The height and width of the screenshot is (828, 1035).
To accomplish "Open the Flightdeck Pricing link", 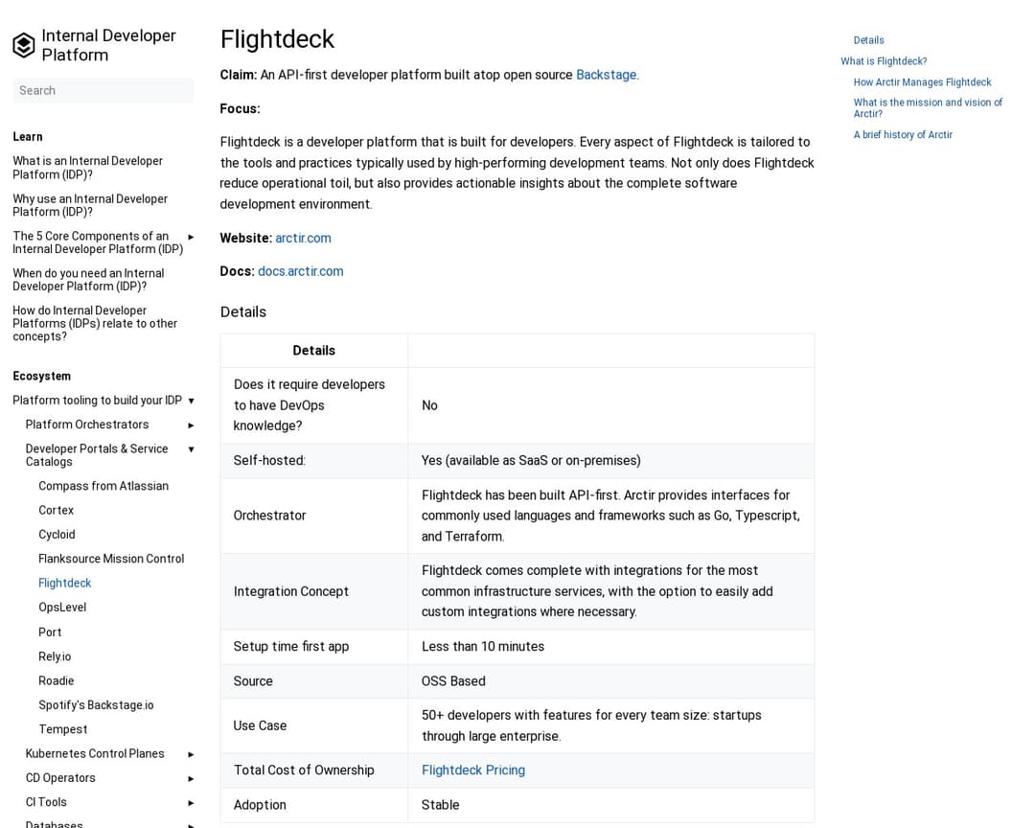I will tap(473, 770).
